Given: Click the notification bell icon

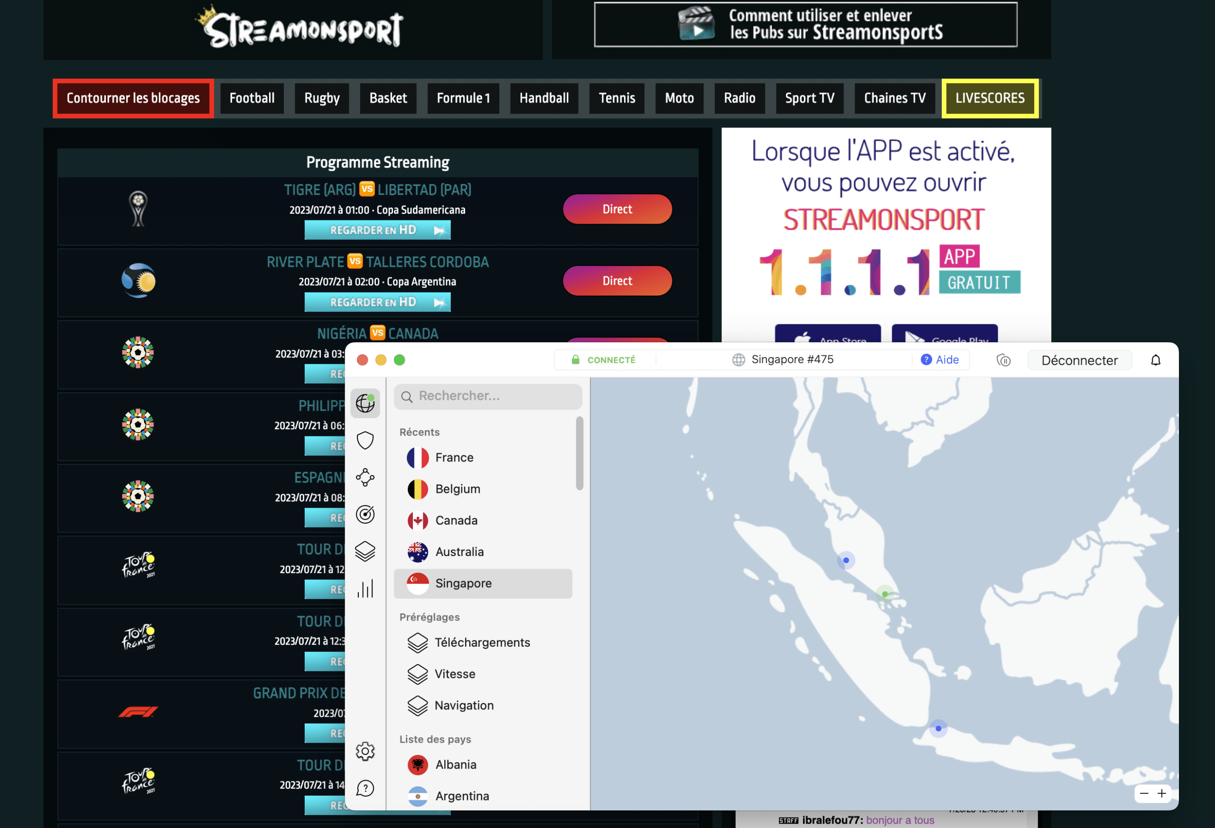Looking at the screenshot, I should tap(1155, 360).
